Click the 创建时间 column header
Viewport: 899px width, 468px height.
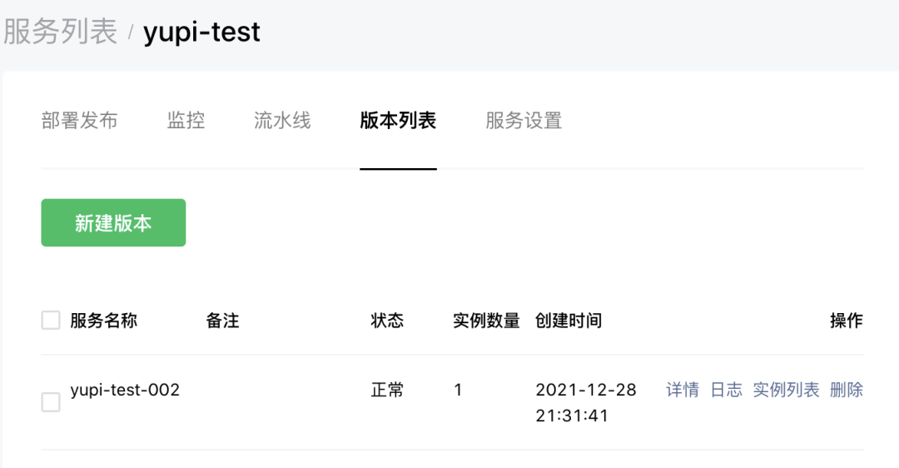click(x=569, y=321)
